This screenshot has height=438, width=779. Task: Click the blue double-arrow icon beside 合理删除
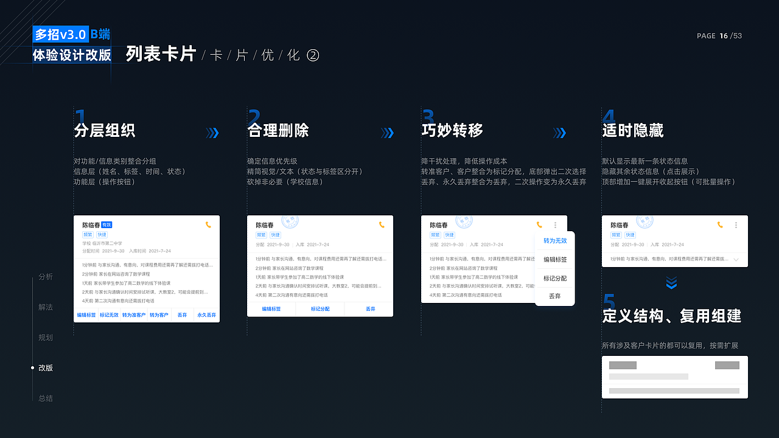pos(388,133)
